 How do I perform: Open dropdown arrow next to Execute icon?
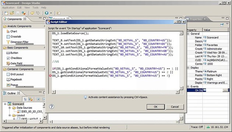coord(51,13)
